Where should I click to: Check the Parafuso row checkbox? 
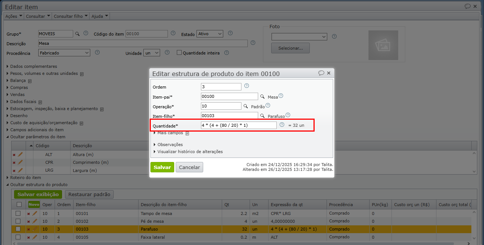coord(18,229)
